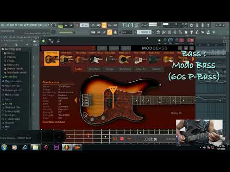Toggle overdub (blend recording) button
This screenshot has height=172, width=230.
pyautogui.click(x=110, y=25)
